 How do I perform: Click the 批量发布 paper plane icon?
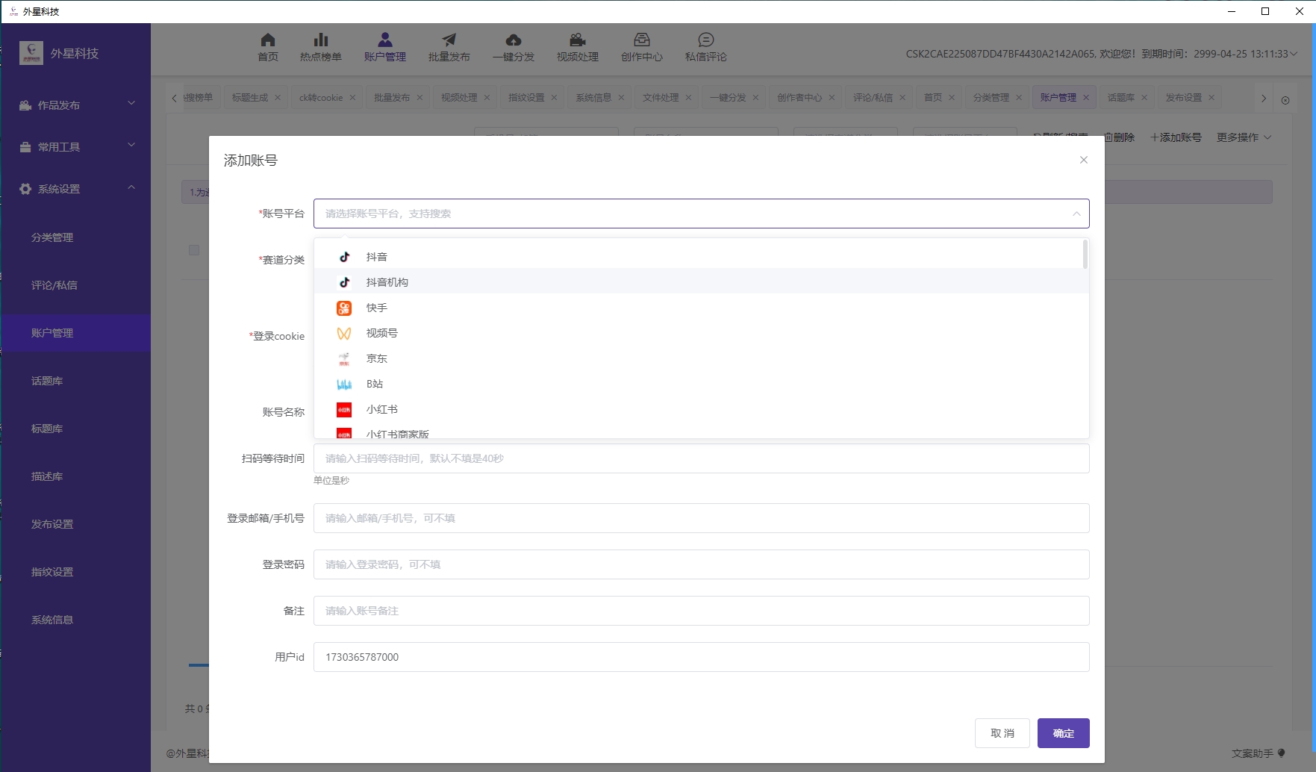pos(449,40)
